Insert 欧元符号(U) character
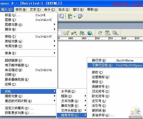Viewport: 143px width, 119px height. click(115, 96)
